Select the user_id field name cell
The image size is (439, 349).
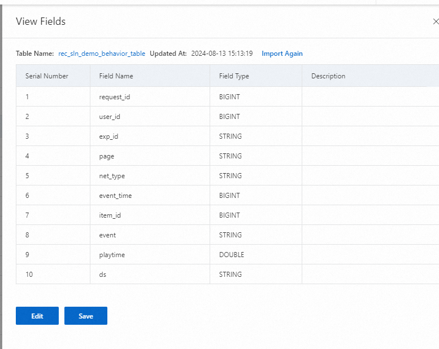pos(110,117)
